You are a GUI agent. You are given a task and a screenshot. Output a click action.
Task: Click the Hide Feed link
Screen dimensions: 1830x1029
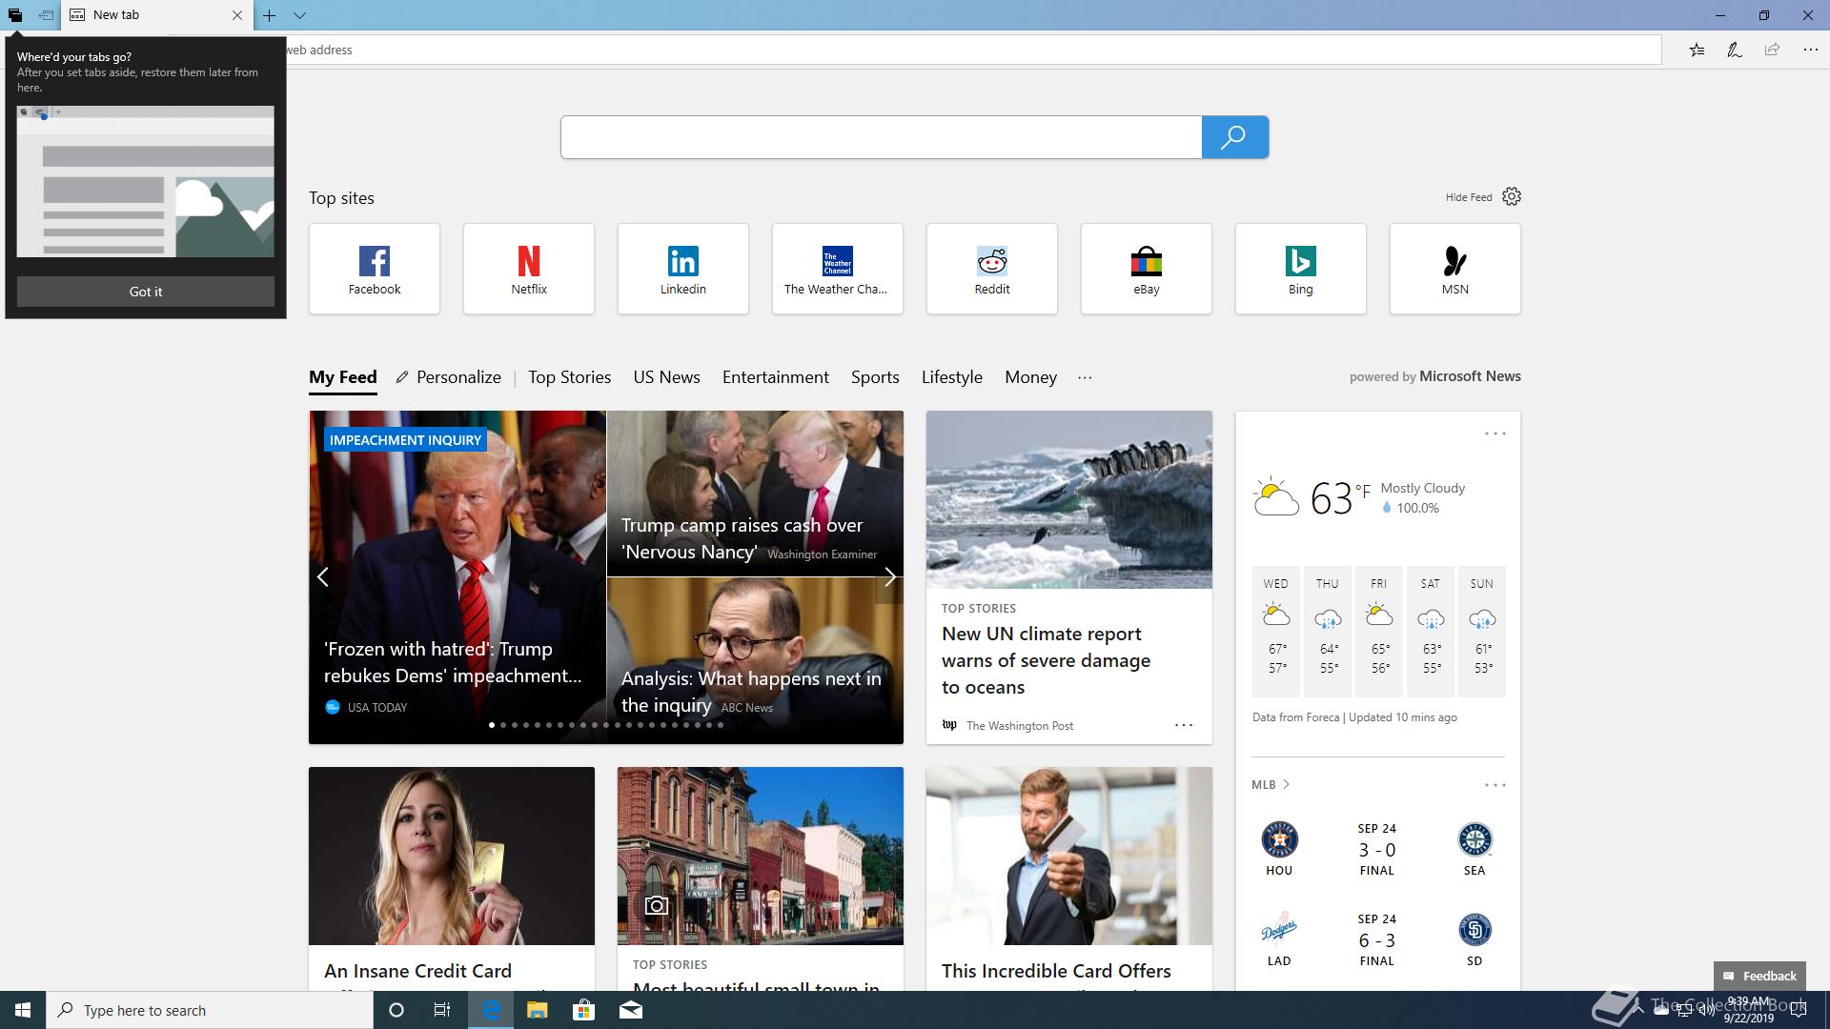[x=1469, y=197]
